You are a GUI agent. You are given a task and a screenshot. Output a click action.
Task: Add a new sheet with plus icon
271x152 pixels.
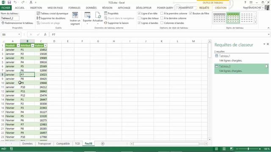click(x=102, y=144)
